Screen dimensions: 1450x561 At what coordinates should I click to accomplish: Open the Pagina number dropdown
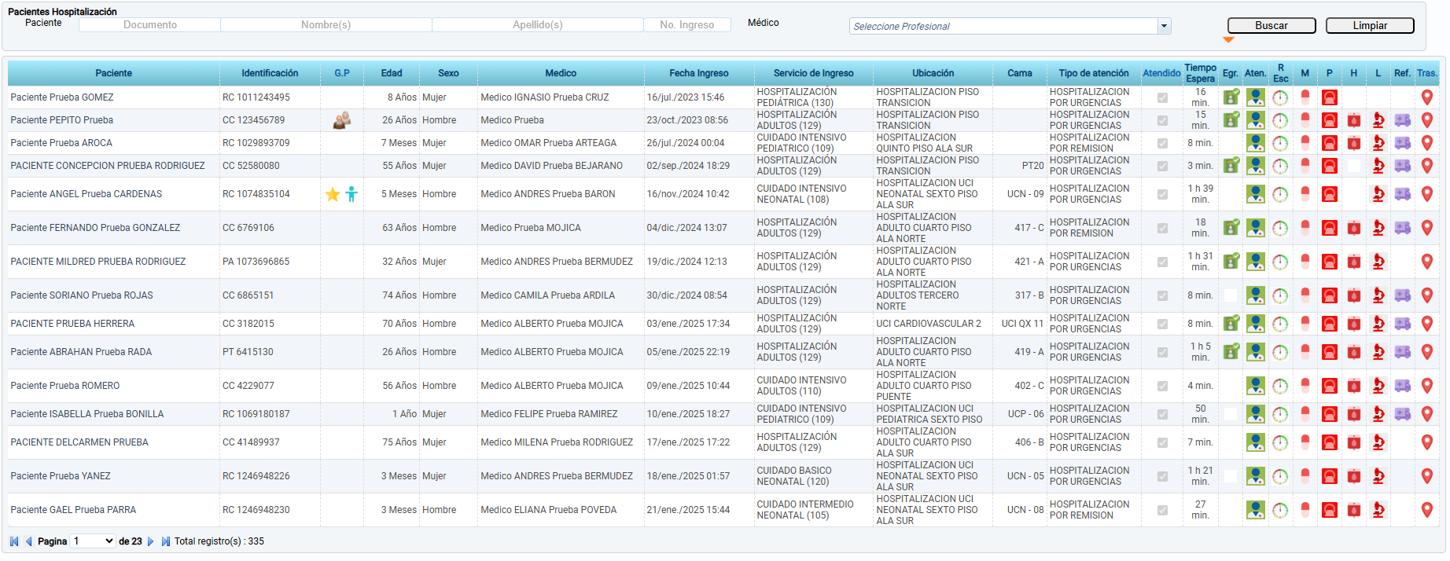click(93, 541)
